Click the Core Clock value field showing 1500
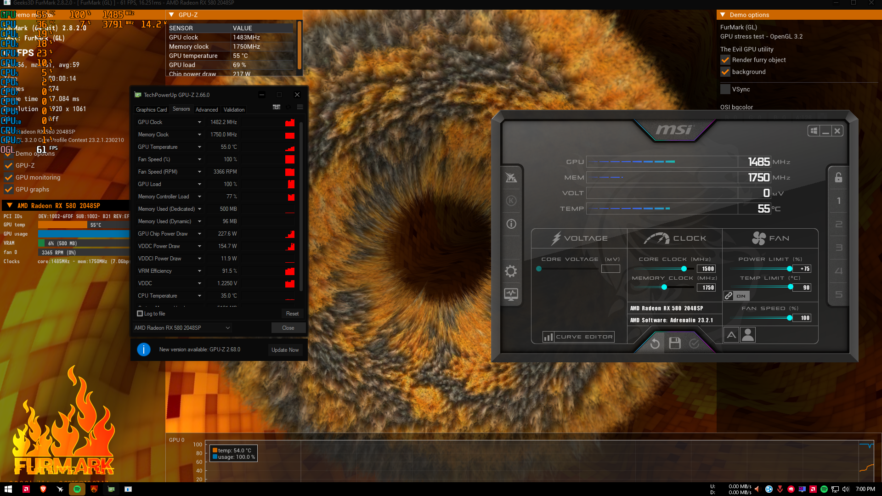The image size is (882, 496). (x=706, y=269)
